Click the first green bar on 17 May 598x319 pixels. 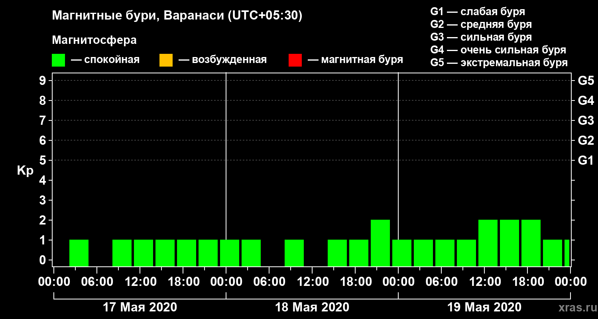[79, 253]
